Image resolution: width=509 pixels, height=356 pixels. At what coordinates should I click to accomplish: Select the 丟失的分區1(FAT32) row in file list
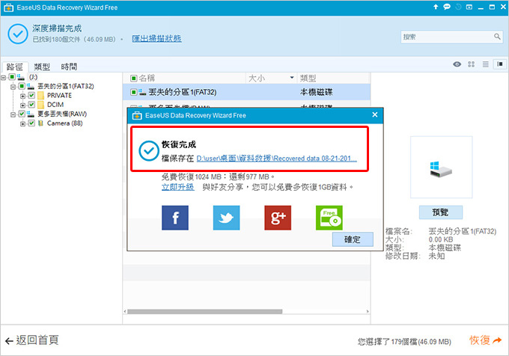point(246,92)
